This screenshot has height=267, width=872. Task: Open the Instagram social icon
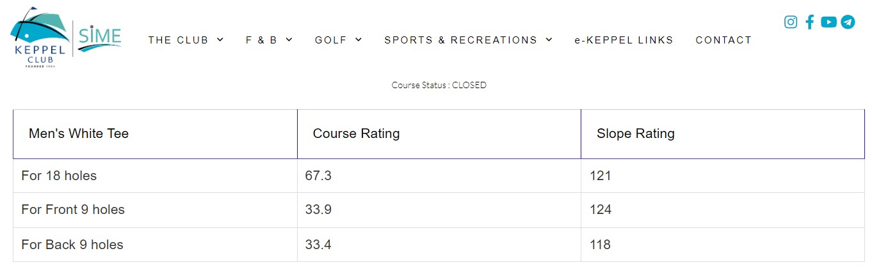[791, 22]
